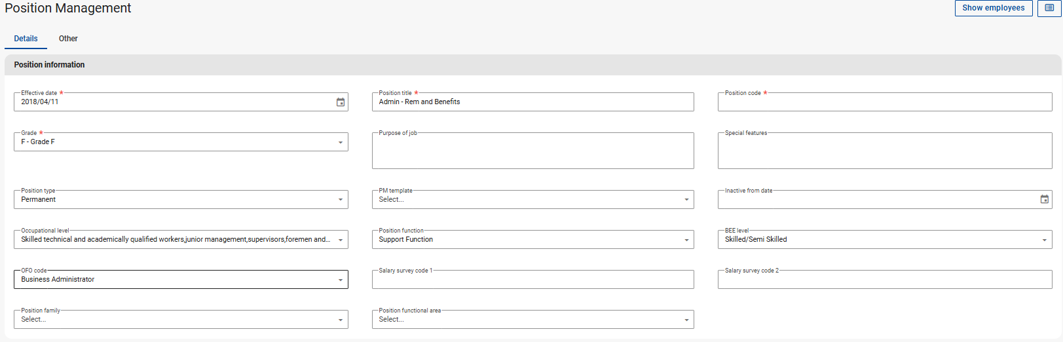Open the OFO code dropdown
Viewport: 1063px width, 342px height.
coord(340,280)
